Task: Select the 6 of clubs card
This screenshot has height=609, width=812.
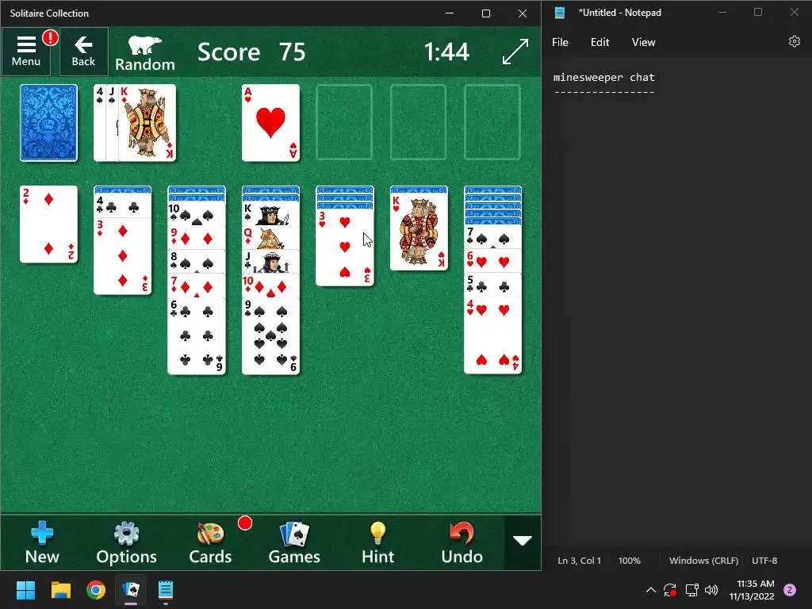Action: [x=197, y=335]
